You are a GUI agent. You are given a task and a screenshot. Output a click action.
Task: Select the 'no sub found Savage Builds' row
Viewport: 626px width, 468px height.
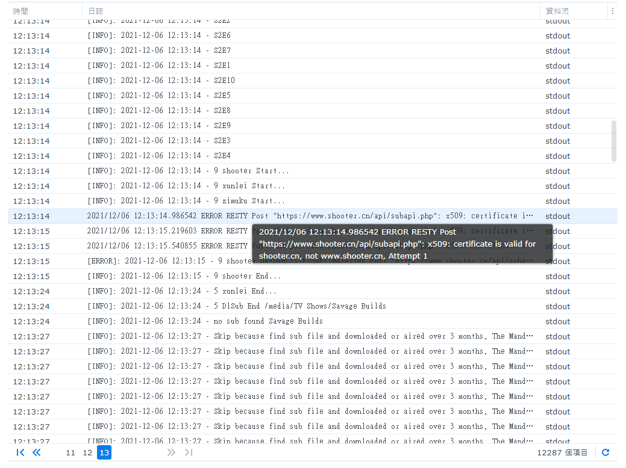coord(181,321)
